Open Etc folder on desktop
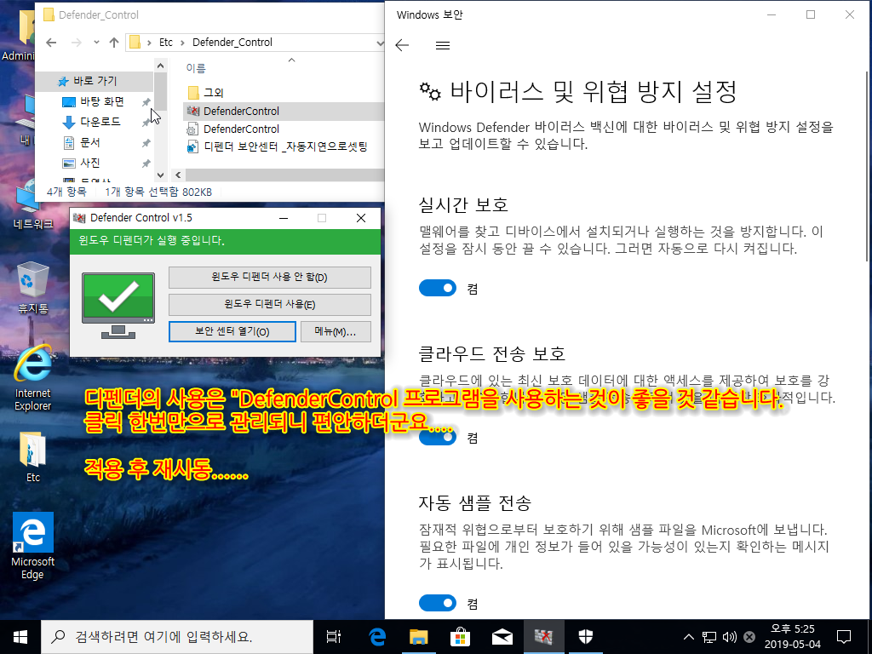Screen dimensions: 872x654 [x=33, y=456]
